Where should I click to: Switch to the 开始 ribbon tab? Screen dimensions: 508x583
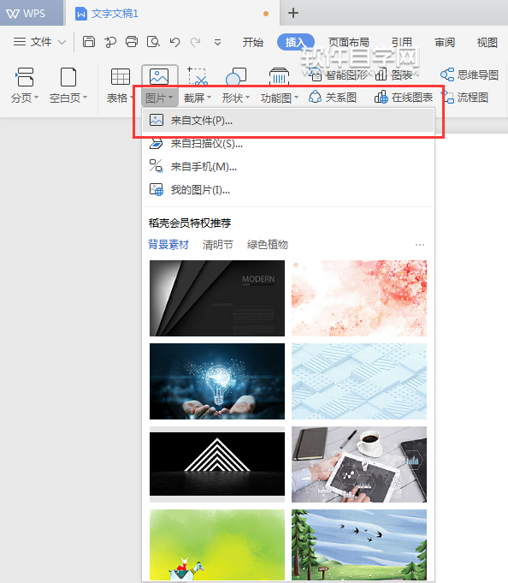pyautogui.click(x=253, y=42)
